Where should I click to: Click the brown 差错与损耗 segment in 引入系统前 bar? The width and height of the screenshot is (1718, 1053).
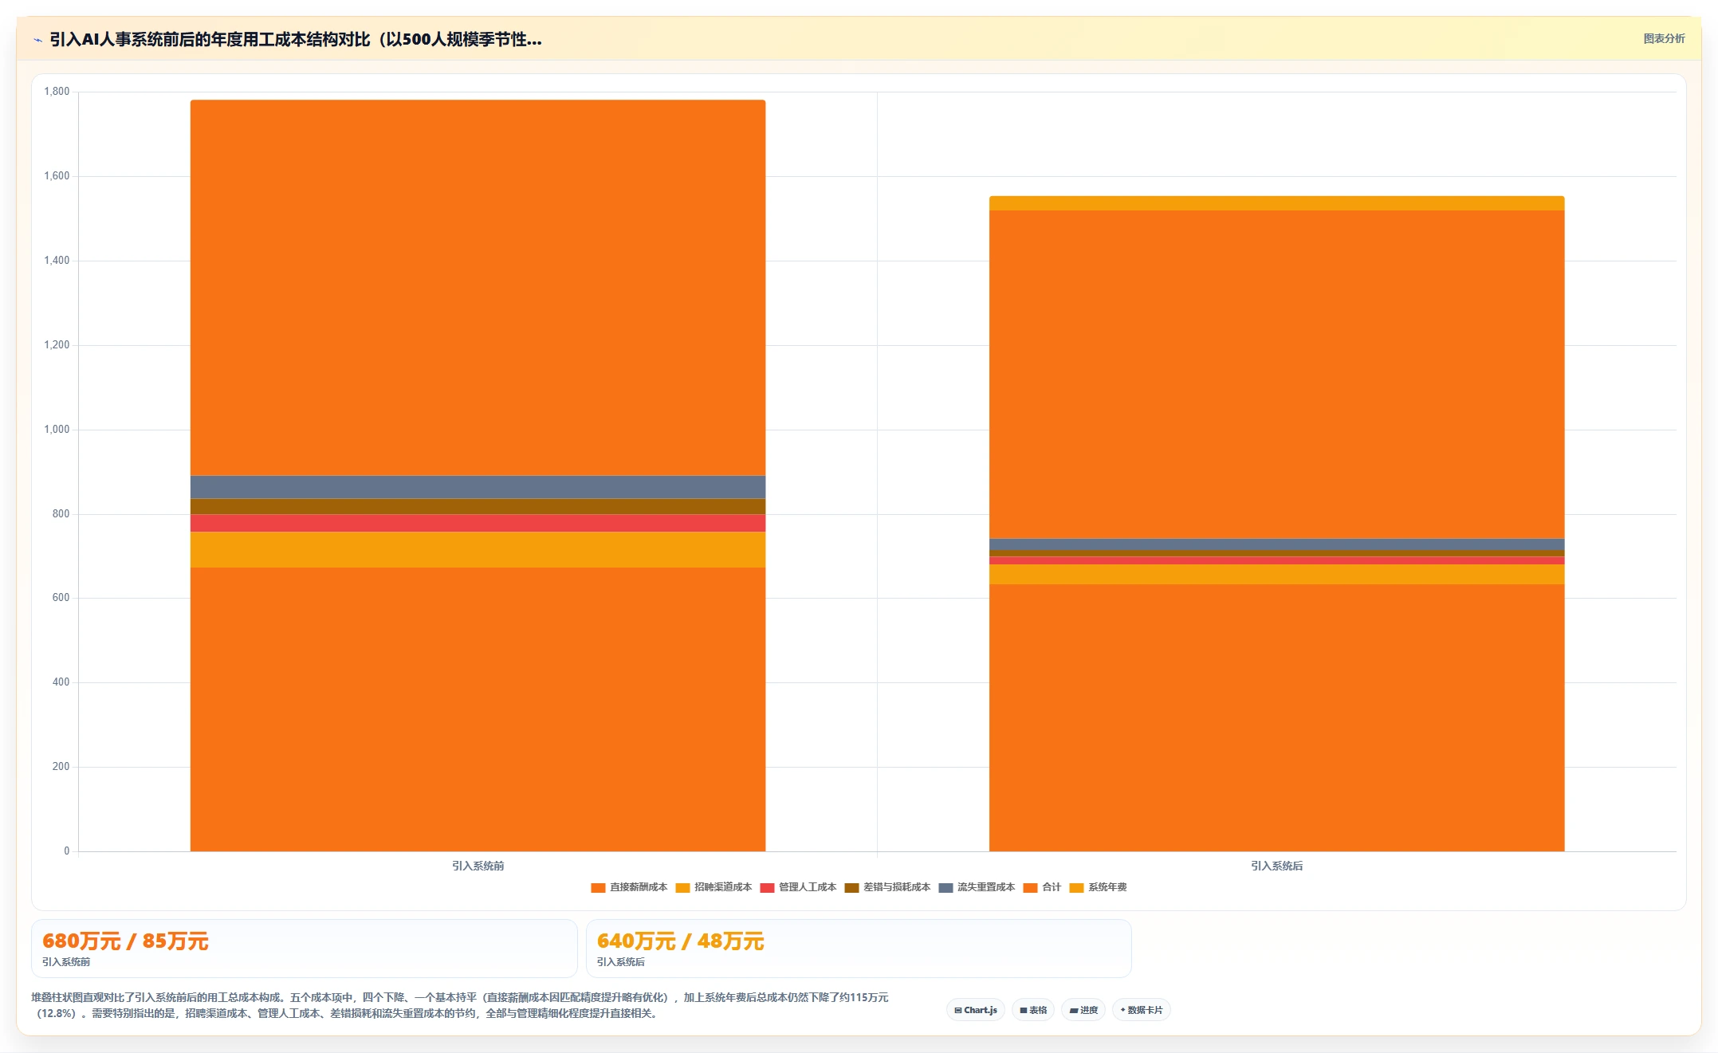478,506
